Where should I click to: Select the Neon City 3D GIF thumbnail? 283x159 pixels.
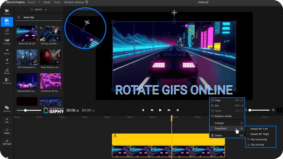click(x=27, y=33)
